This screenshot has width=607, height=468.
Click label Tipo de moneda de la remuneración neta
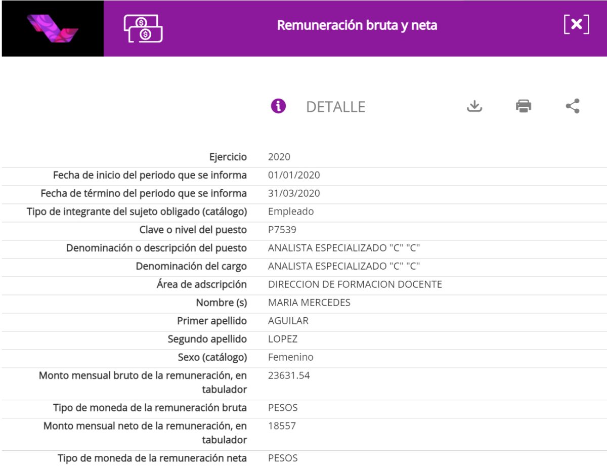tap(152, 459)
